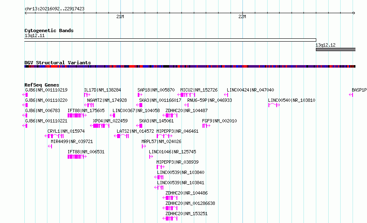The width and height of the screenshot is (367, 223).
Task: Click the MICU2|NM_152726 label text
Action: [199, 90]
